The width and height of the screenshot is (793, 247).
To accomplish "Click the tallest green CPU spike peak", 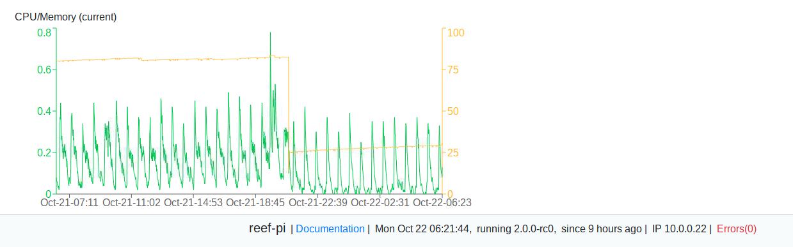I will coord(270,33).
